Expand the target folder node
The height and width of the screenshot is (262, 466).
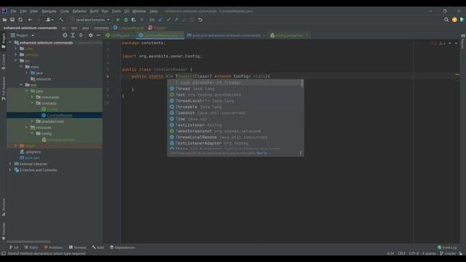(16, 146)
